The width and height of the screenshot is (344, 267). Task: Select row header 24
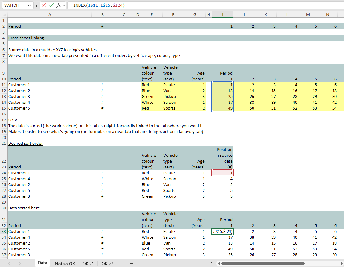click(4, 173)
